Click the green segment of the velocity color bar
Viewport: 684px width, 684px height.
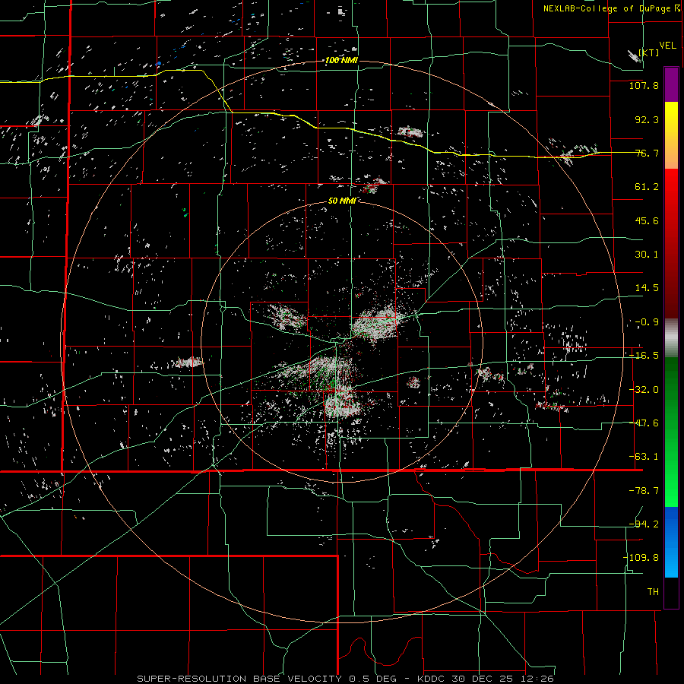671,432
